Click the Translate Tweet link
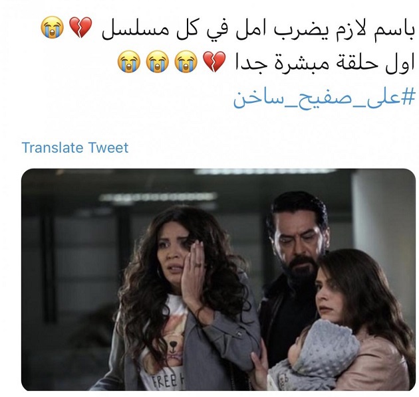Screen dimensions: 419x397 click(x=74, y=147)
